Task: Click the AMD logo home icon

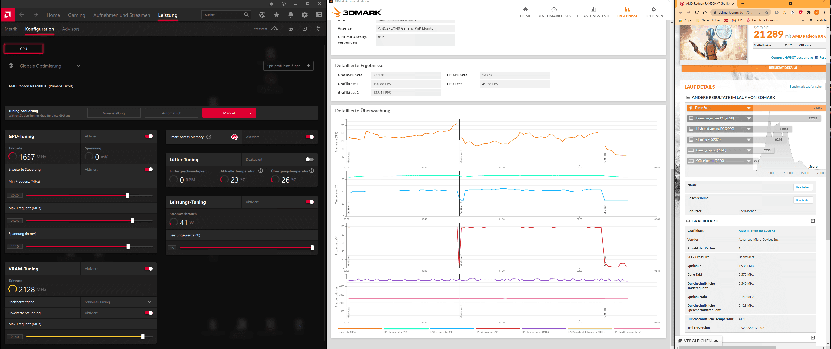Action: pos(8,15)
